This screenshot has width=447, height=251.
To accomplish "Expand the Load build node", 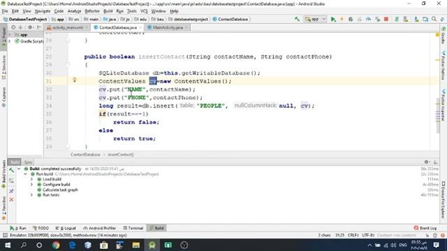I will 31,179.
